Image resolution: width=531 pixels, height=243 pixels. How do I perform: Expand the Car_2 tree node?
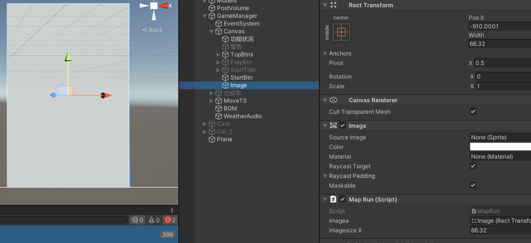pyautogui.click(x=204, y=132)
